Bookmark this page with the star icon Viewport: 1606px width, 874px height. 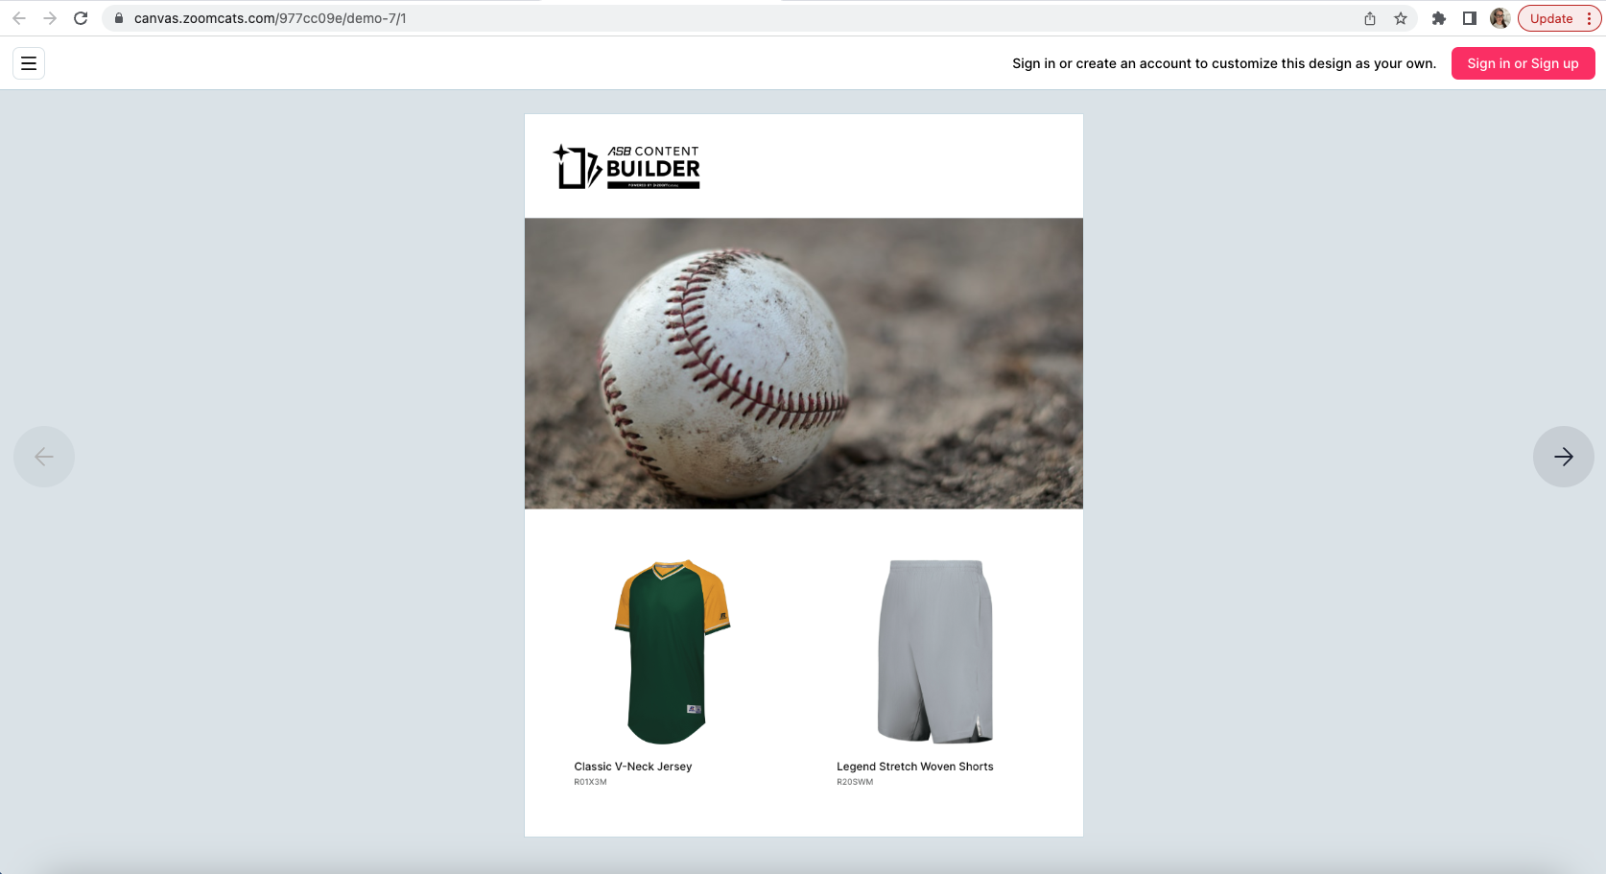[x=1401, y=18]
